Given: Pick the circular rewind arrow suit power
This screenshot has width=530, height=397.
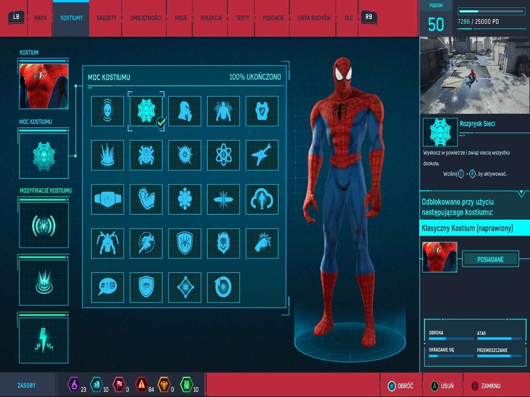Looking at the screenshot, I should pos(223,287).
